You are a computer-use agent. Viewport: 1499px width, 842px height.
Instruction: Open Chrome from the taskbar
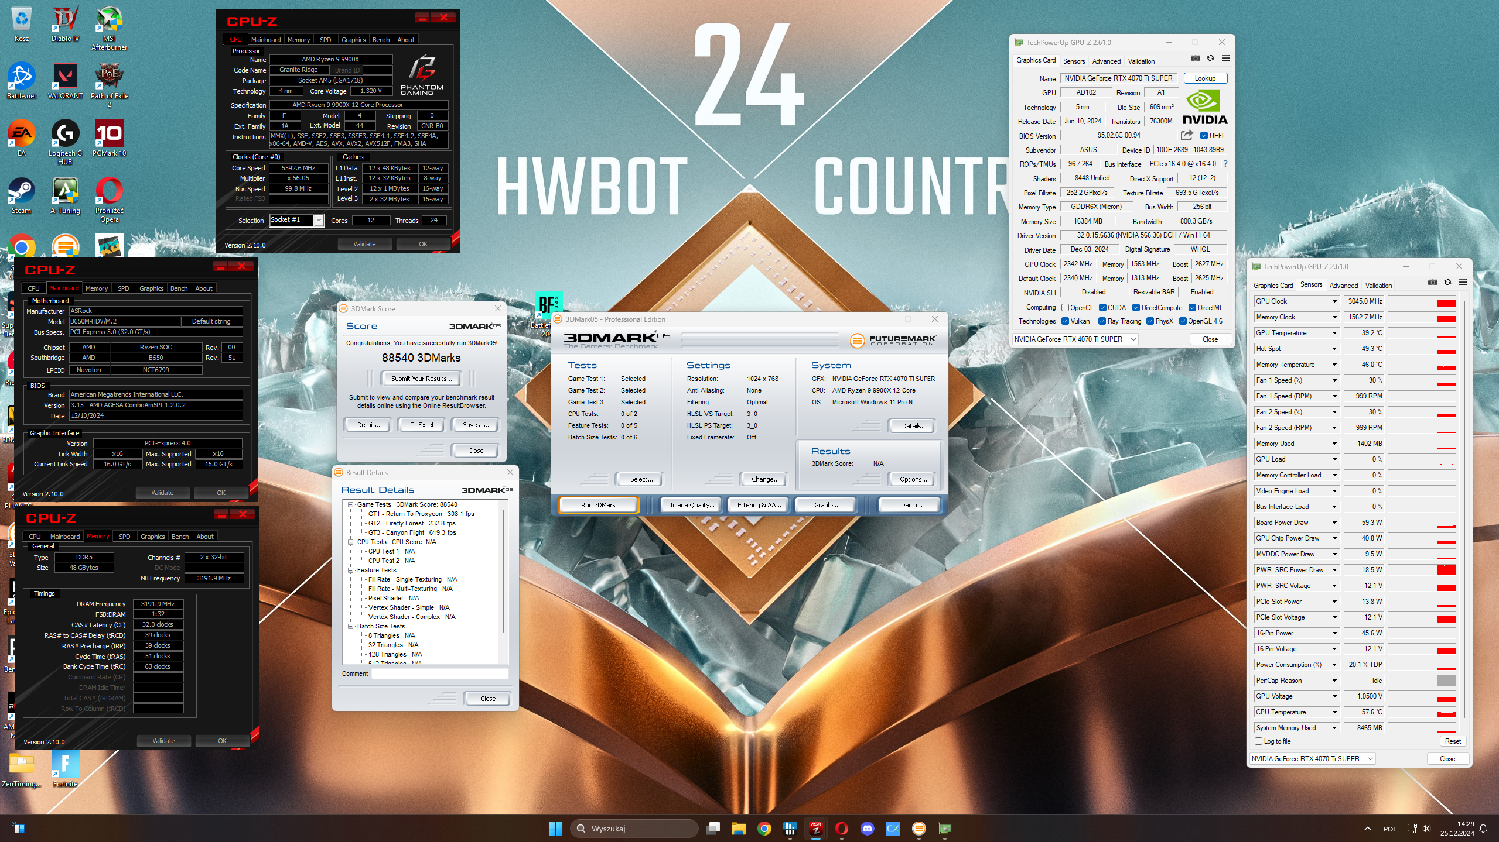764,828
